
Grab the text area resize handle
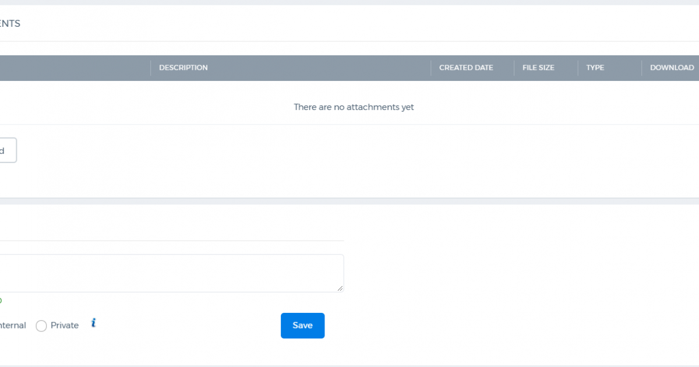pos(340,288)
